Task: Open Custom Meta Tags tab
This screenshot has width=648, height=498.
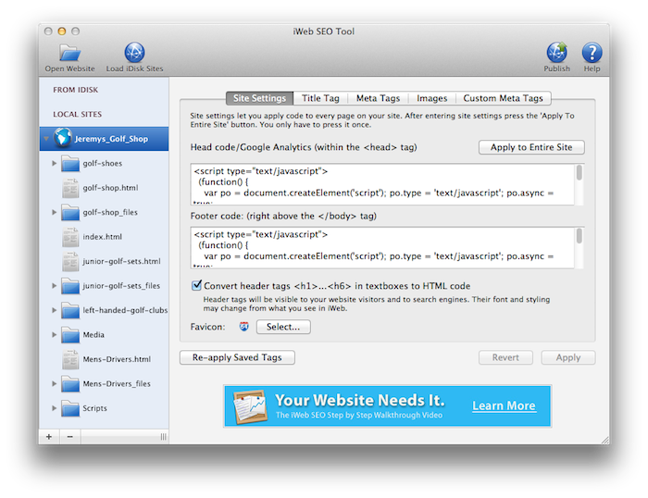Action: point(503,98)
